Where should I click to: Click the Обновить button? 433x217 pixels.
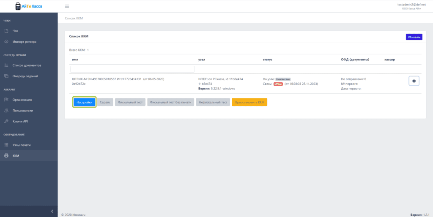[x=414, y=37]
